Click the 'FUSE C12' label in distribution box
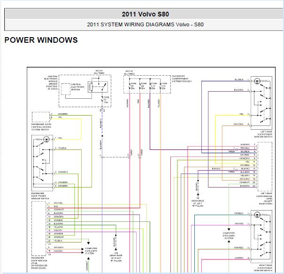 pos(164,86)
